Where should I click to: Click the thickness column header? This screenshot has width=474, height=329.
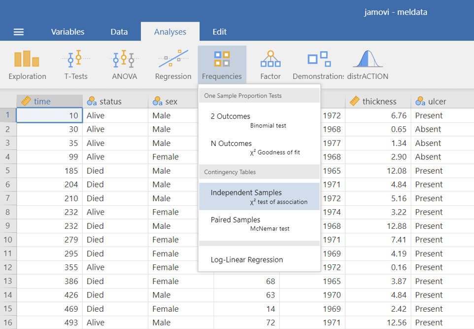coord(378,102)
